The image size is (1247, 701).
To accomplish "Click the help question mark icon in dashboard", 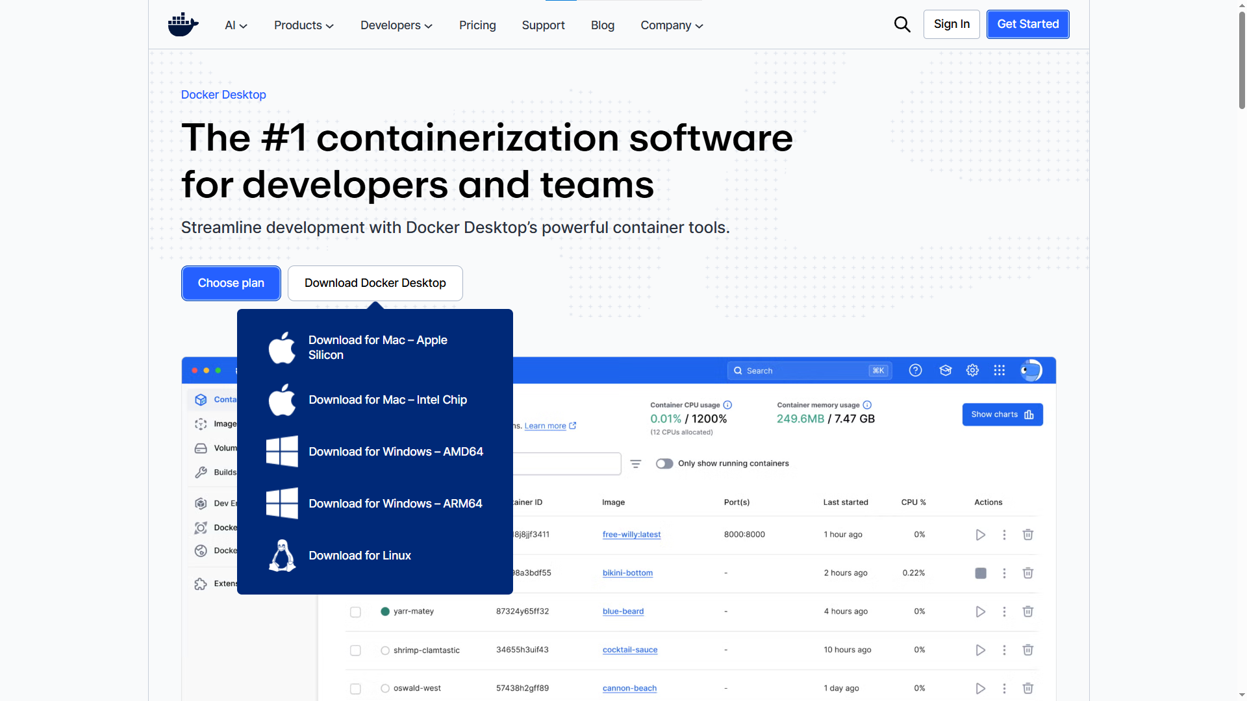I will click(915, 371).
